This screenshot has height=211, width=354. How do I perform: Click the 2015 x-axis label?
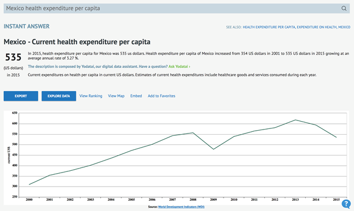(x=336, y=200)
